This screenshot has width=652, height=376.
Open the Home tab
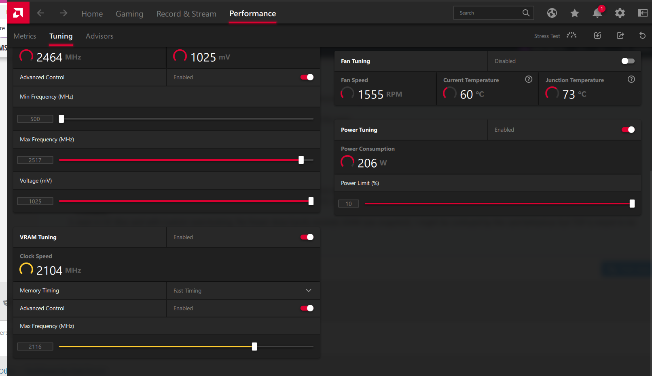click(92, 14)
